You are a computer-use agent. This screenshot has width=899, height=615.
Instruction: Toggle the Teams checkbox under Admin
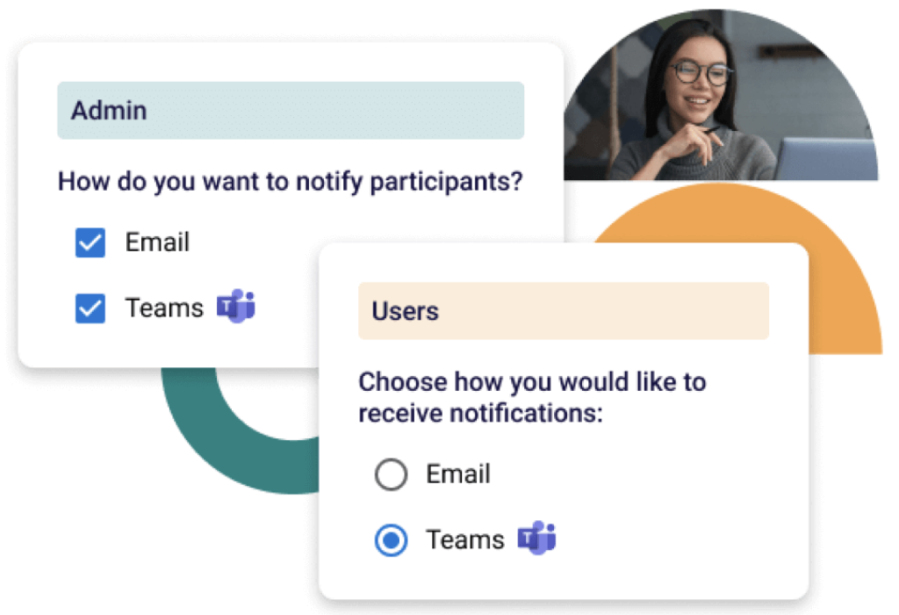pyautogui.click(x=90, y=308)
